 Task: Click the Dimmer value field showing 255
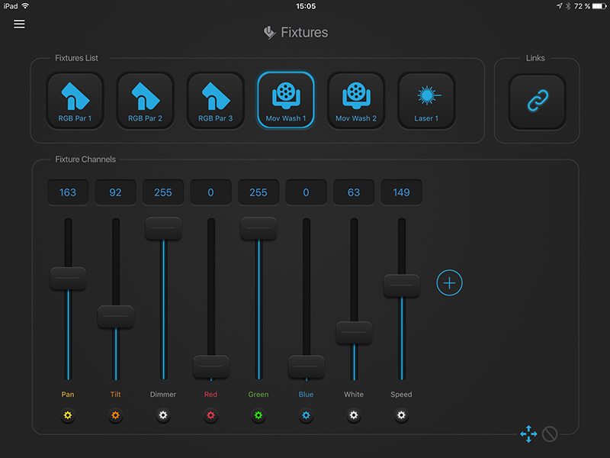163,192
